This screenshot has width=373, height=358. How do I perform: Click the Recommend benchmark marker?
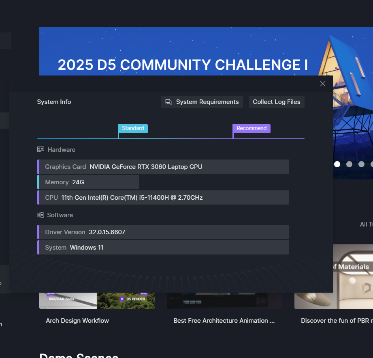[x=252, y=129]
